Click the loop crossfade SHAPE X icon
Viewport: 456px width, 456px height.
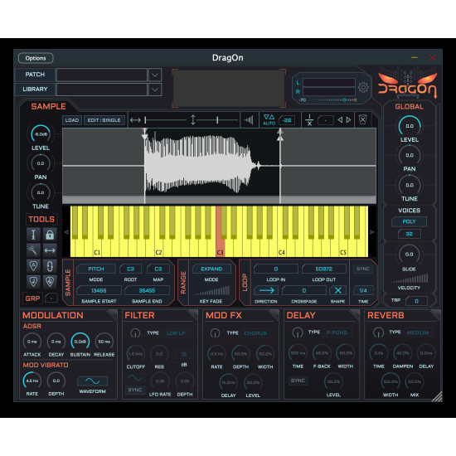337,290
